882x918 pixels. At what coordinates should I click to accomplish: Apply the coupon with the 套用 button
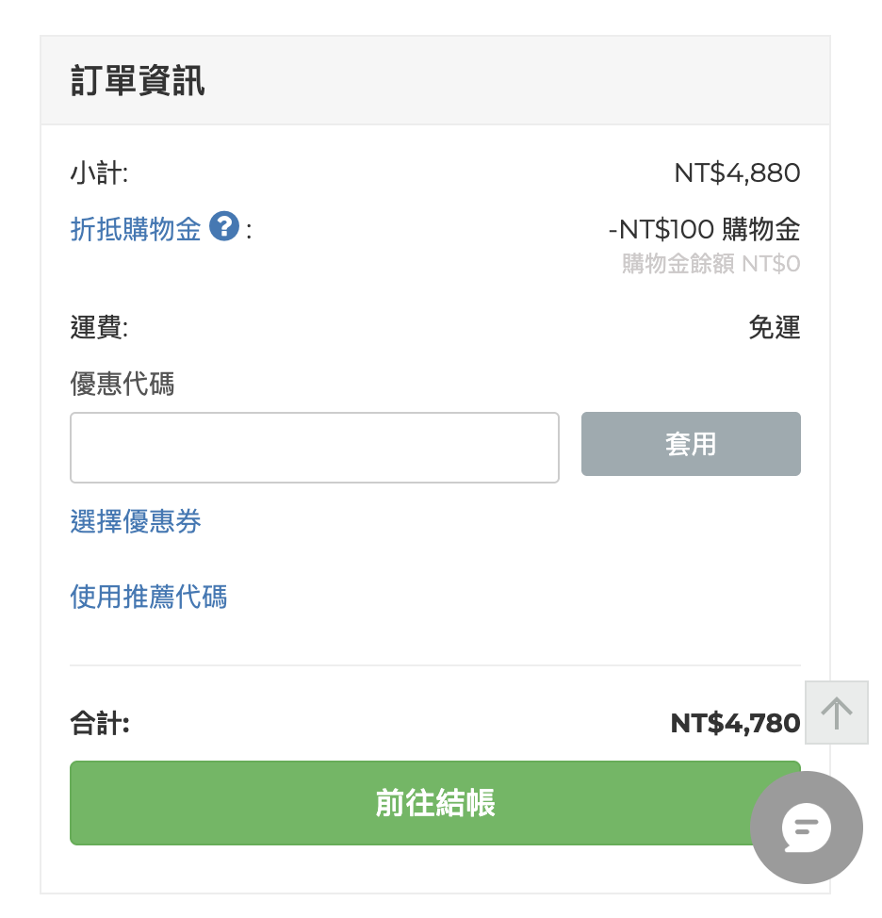pos(691,444)
